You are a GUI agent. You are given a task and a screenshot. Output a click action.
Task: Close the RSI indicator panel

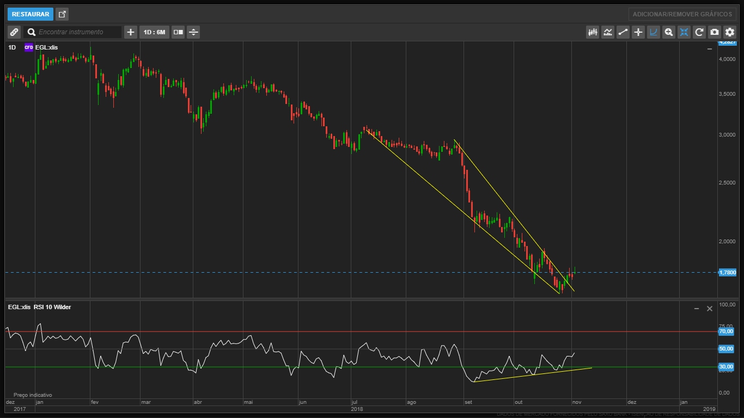(x=709, y=309)
